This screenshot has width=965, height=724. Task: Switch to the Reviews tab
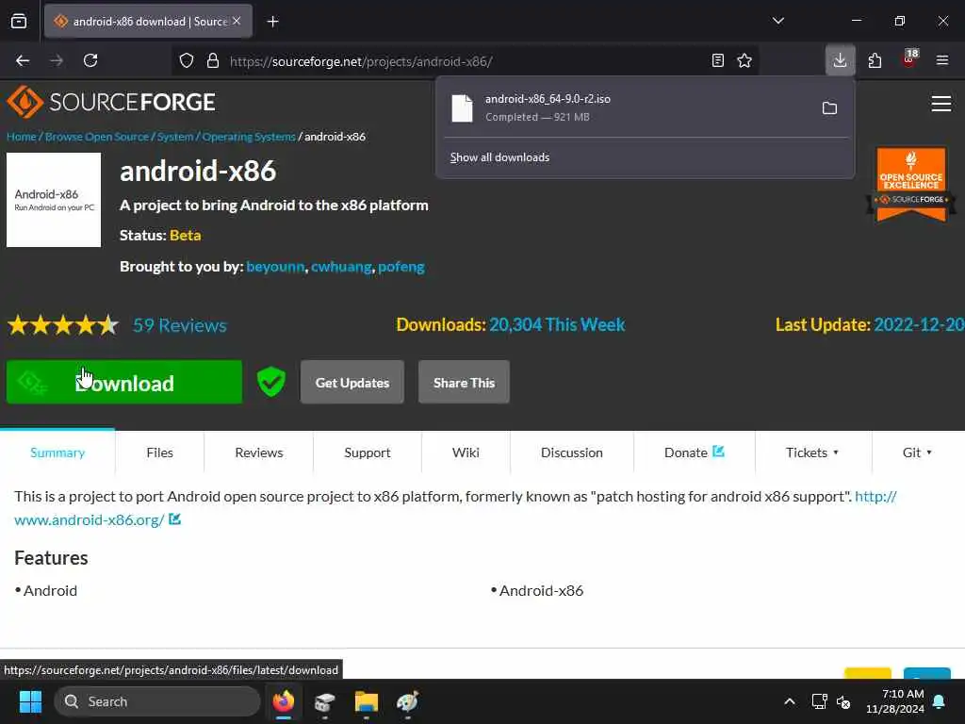click(258, 452)
